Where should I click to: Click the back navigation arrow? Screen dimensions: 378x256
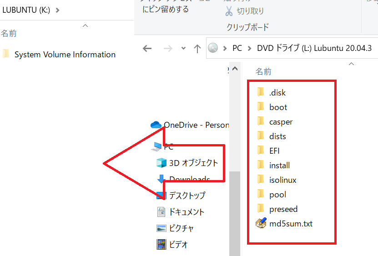[147, 49]
